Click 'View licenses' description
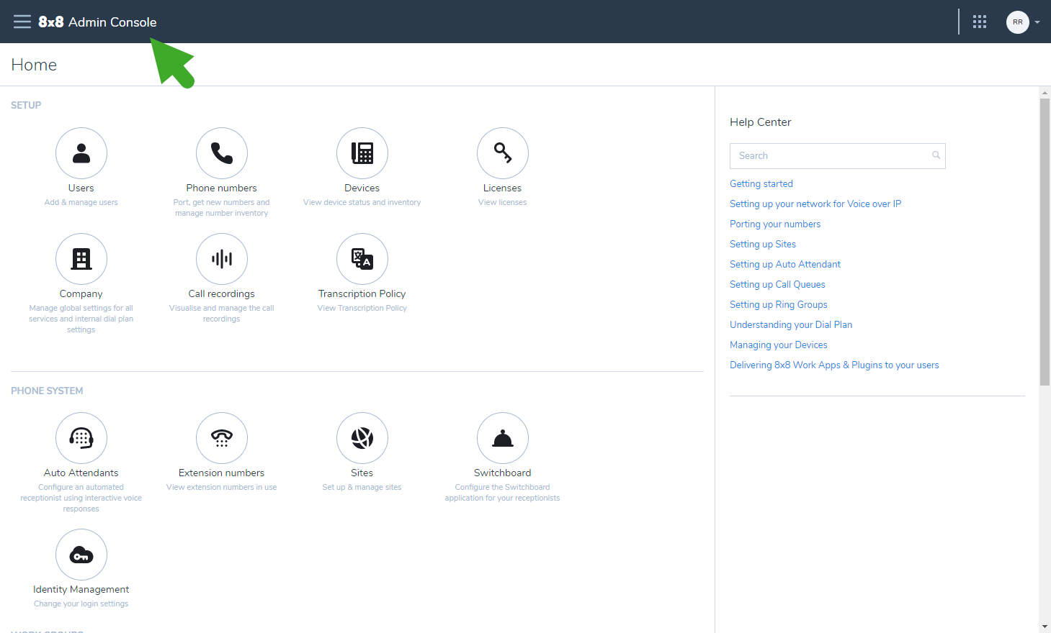Image resolution: width=1051 pixels, height=633 pixels. tap(503, 202)
